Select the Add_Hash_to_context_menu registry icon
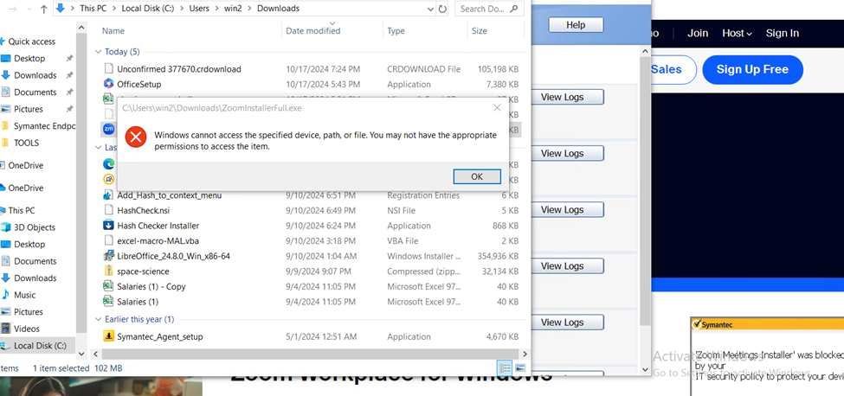This screenshot has height=396, width=844. (x=108, y=195)
